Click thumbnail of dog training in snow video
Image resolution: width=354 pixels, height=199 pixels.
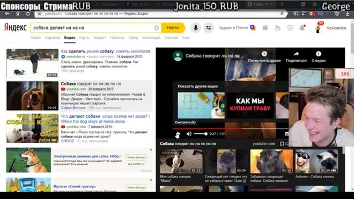[32, 63]
